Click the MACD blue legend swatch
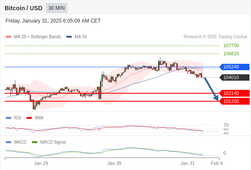Screen dimensions: 251x170 [x=9, y=142]
